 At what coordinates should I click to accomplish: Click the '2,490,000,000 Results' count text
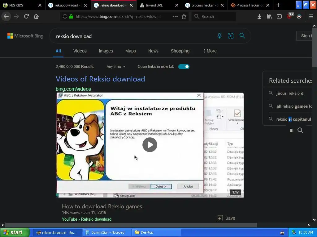click(x=75, y=67)
